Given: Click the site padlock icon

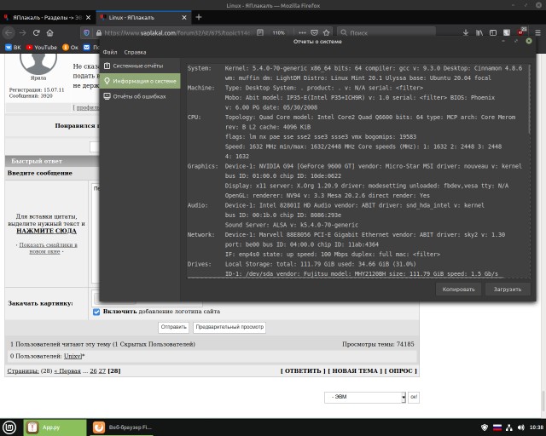Looking at the screenshot, I should pos(99,32).
